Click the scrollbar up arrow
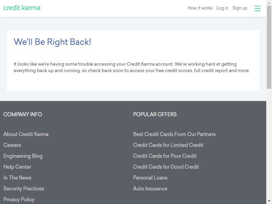272x204 pixels. [269, 3]
